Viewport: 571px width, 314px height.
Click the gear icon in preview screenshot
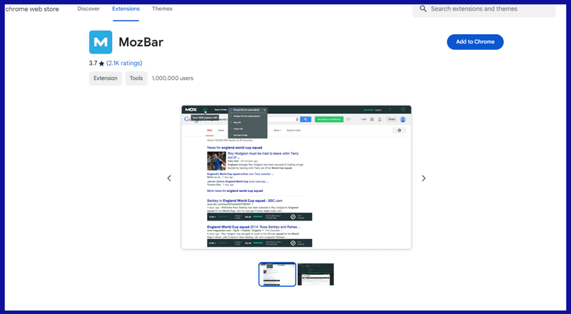point(400,130)
